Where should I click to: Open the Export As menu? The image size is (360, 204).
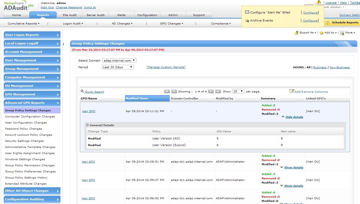[306, 33]
